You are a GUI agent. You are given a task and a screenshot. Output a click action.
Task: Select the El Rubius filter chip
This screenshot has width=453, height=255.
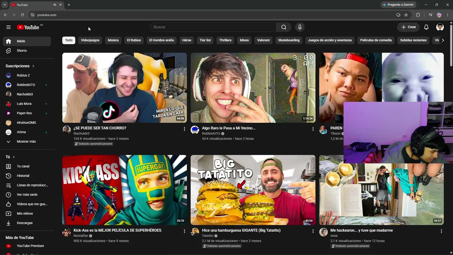[x=134, y=40]
